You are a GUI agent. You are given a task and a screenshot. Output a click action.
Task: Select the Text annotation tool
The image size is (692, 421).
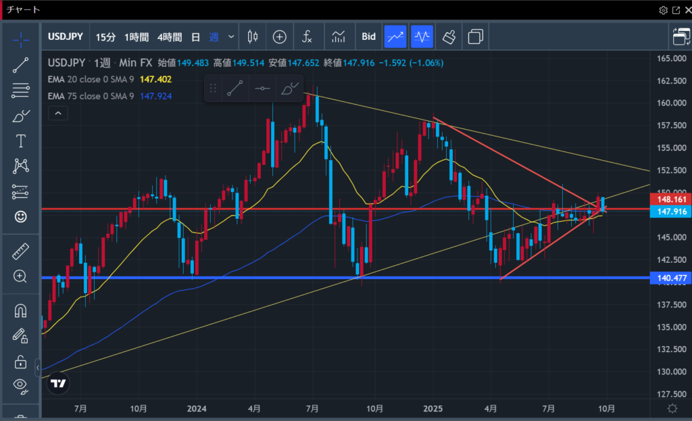coord(21,141)
